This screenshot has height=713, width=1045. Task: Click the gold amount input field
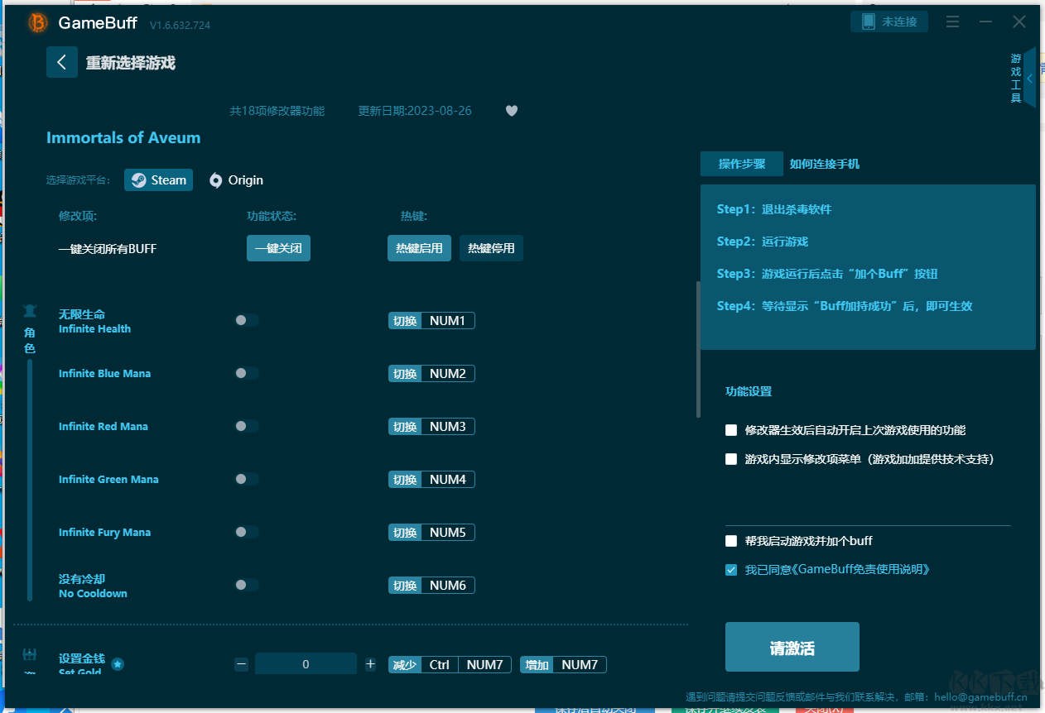pyautogui.click(x=306, y=664)
